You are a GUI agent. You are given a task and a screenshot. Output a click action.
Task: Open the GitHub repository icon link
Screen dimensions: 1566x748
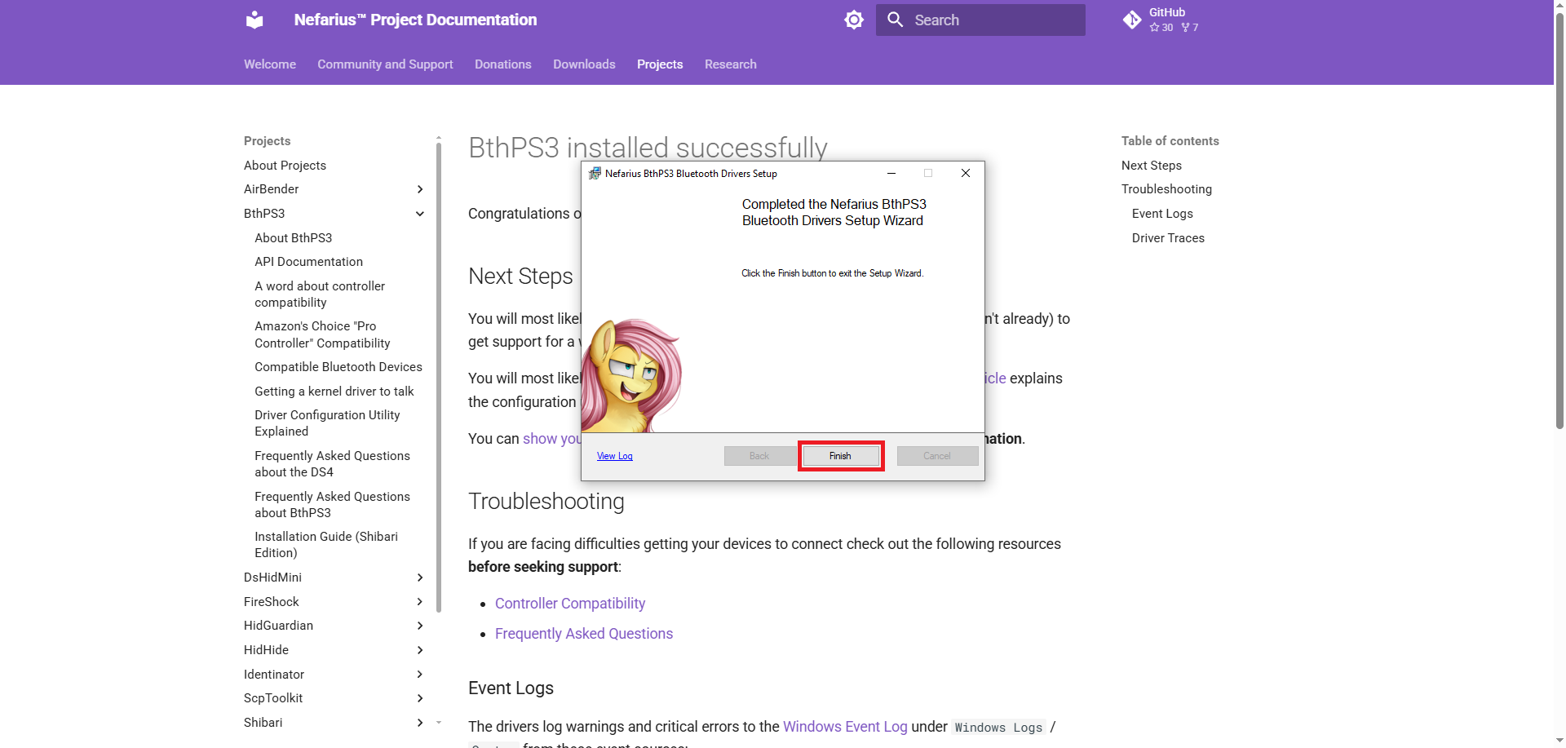(x=1131, y=20)
